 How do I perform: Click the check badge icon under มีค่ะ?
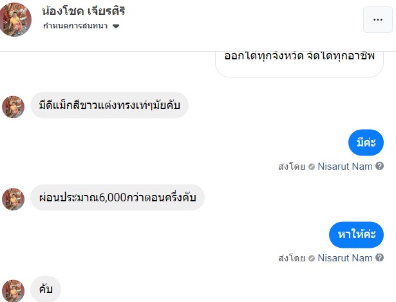(x=312, y=166)
